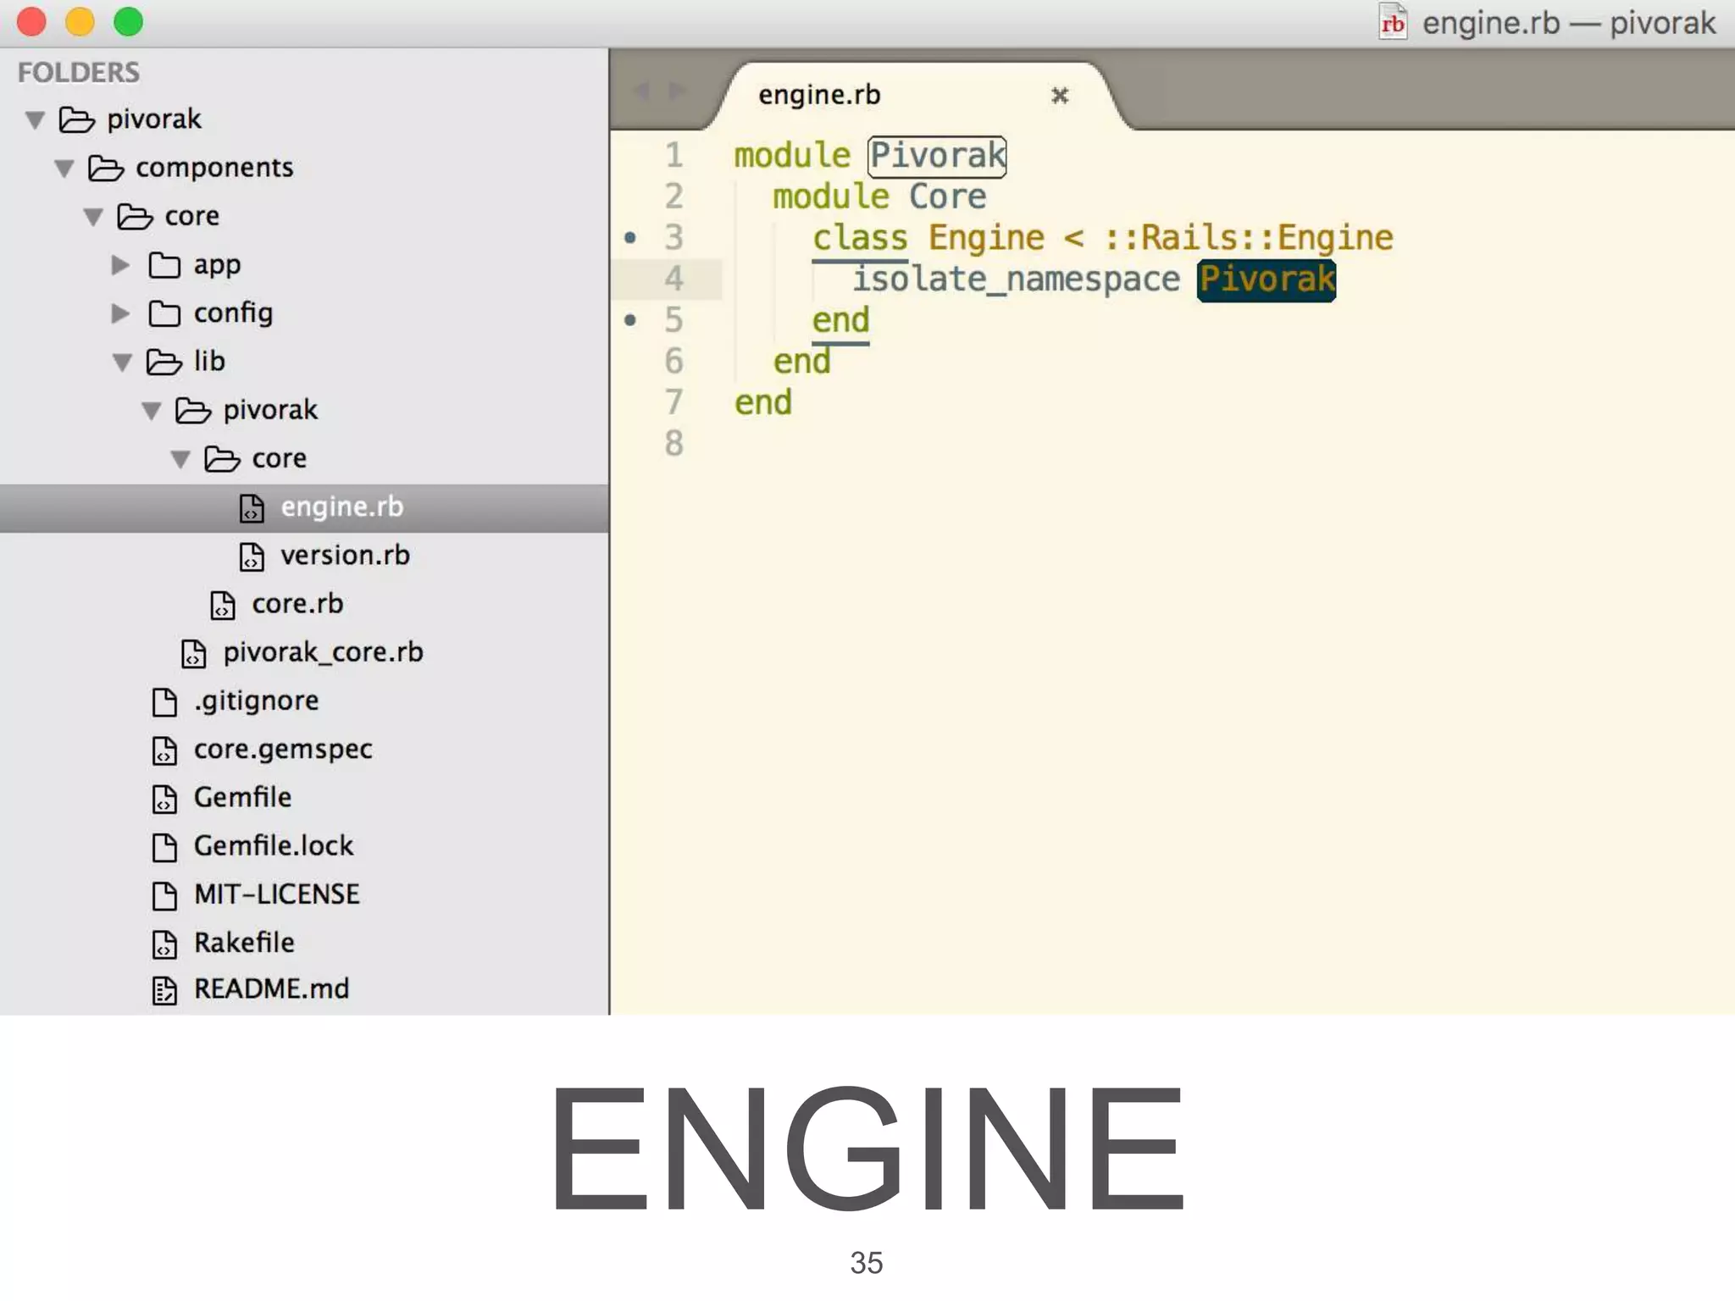Click line number 8 in gutter
This screenshot has width=1735, height=1301.
pyautogui.click(x=673, y=444)
